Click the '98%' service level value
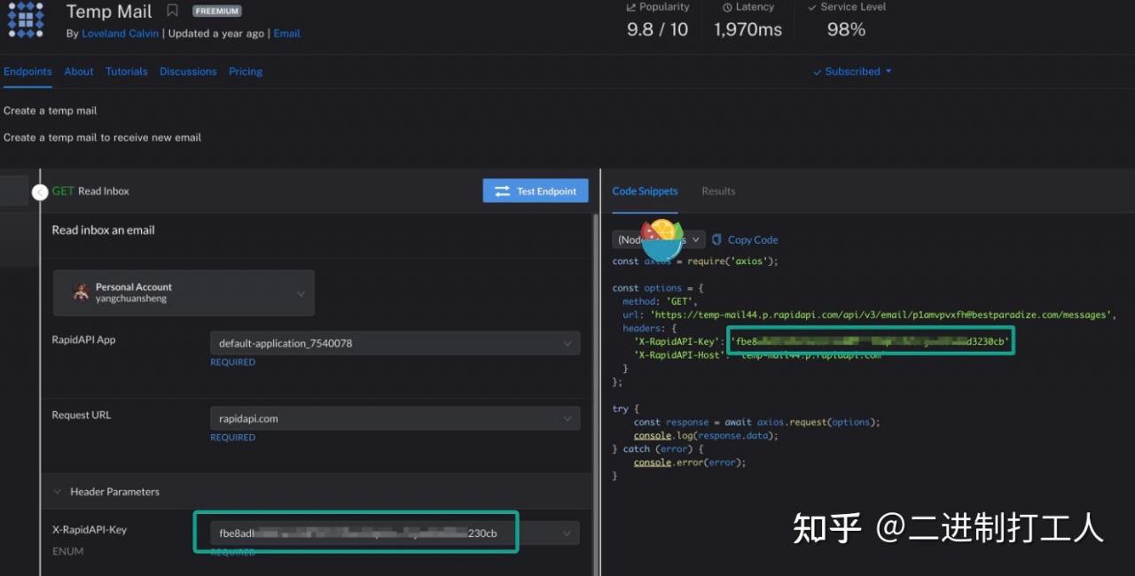This screenshot has height=576, width=1135. 846,29
